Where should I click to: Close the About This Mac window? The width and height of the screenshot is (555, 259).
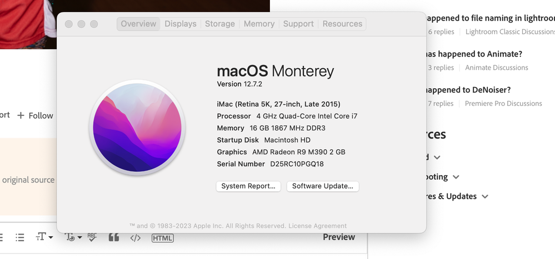click(69, 24)
